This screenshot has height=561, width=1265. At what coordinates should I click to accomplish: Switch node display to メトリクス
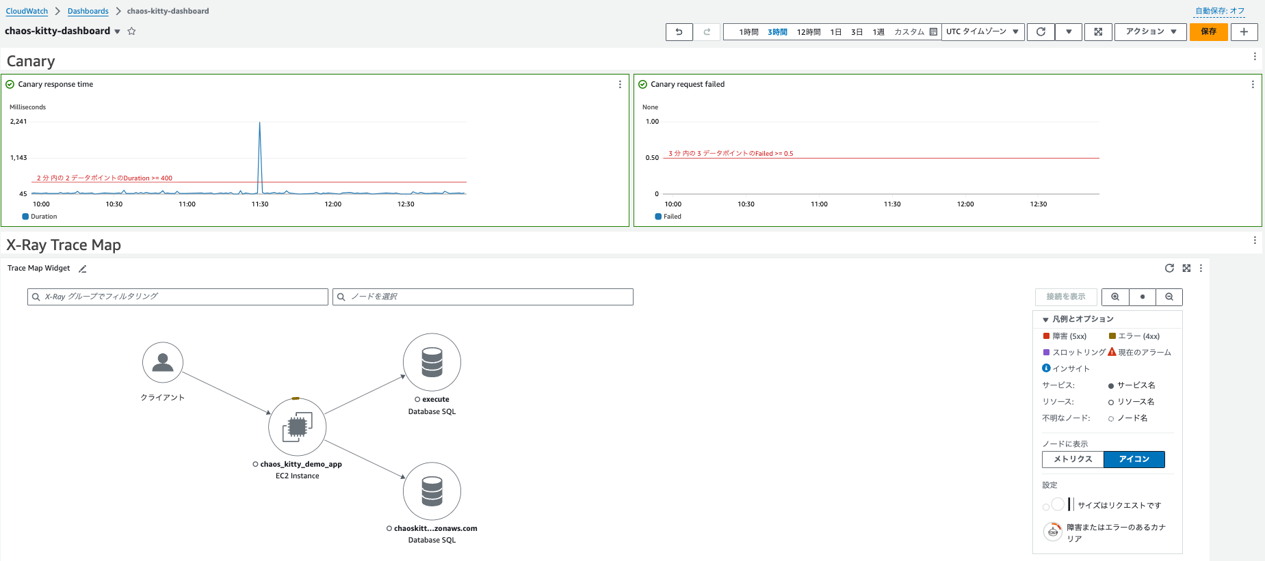(x=1073, y=459)
